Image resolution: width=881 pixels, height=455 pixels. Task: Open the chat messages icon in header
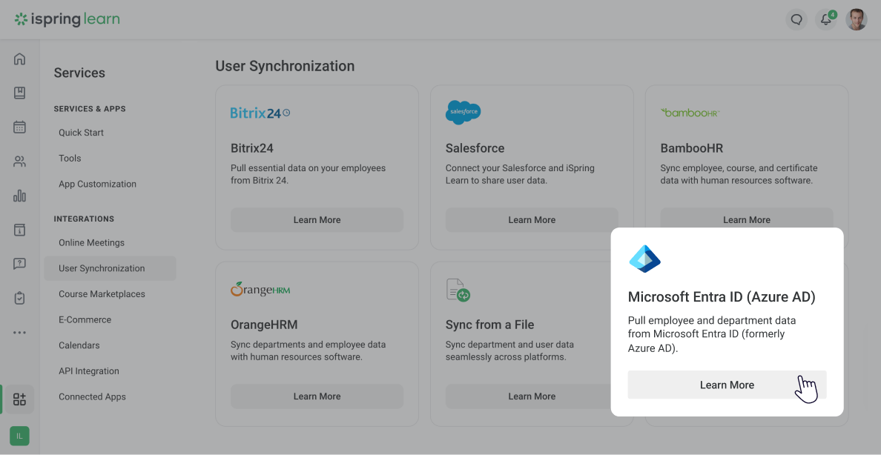click(x=796, y=20)
